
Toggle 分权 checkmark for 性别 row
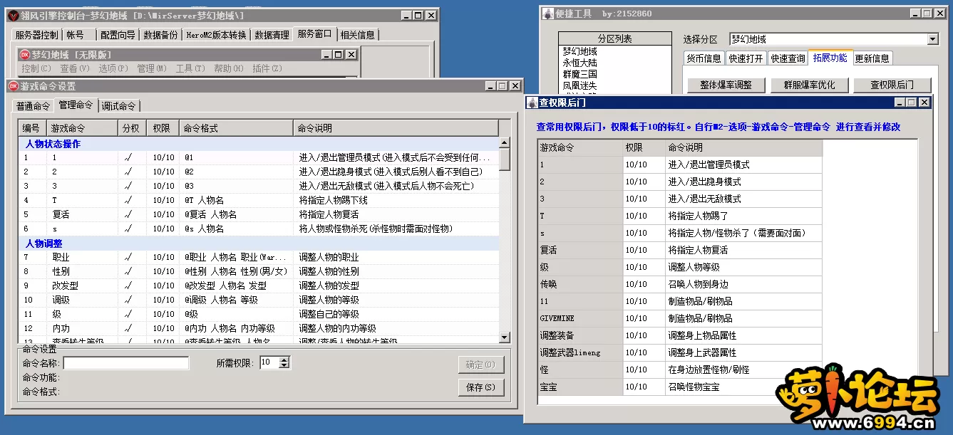click(128, 271)
